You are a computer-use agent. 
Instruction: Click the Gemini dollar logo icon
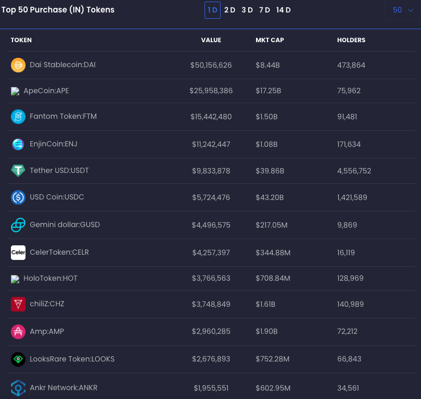pyautogui.click(x=18, y=225)
